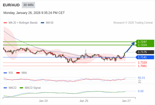
Task: Click the 1.7175 current price tag
Action: point(145,52)
